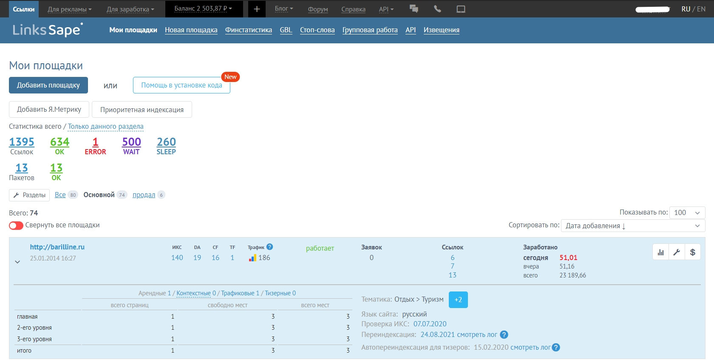Screen dimensions: 714x362
Task: Open wrench settings icon for barilline.ru
Action: tap(677, 252)
